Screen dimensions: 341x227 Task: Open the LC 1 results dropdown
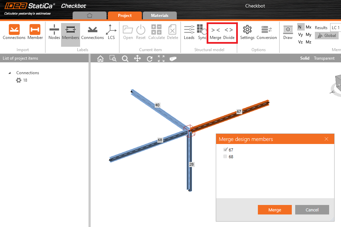pos(335,27)
